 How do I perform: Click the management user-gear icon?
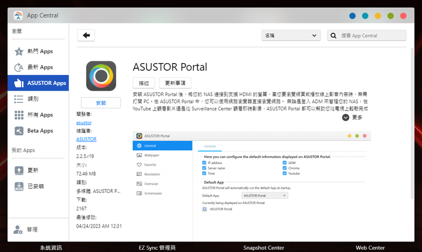click(x=18, y=230)
